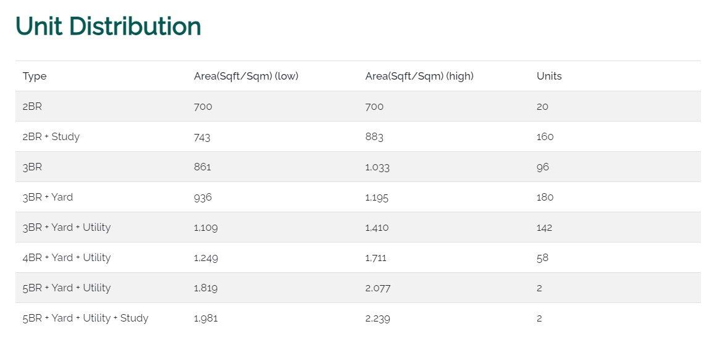Click the Units column header

coord(549,77)
